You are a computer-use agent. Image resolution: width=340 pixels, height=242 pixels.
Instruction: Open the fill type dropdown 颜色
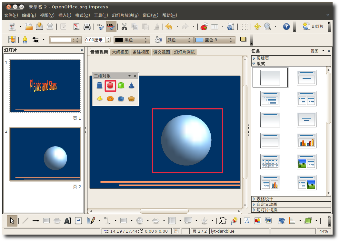click(x=180, y=40)
